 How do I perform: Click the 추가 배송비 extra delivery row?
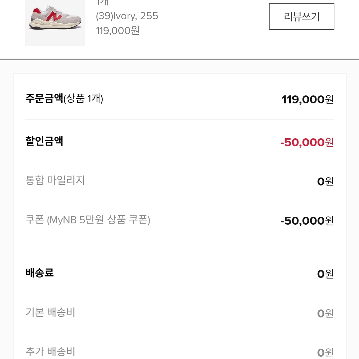click(50, 351)
